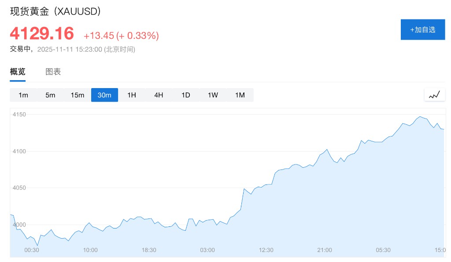
Task: Click the 现货黄金 (XAUUSD) title
Action: (55, 11)
